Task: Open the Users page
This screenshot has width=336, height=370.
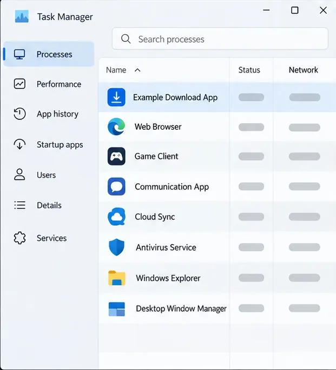Action: coord(49,175)
